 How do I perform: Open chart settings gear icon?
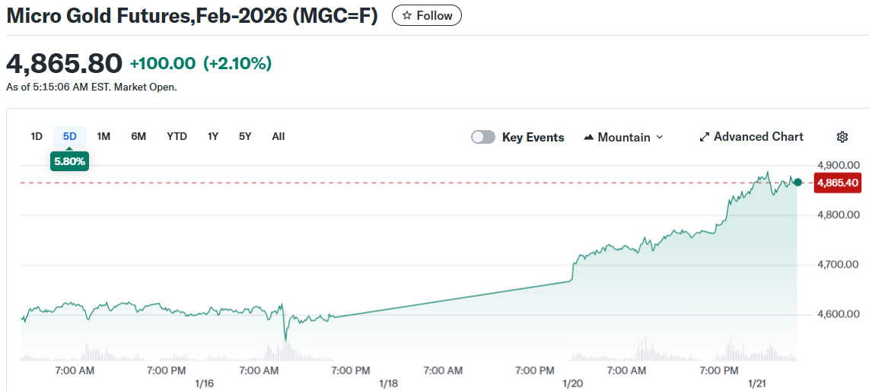[x=842, y=137]
